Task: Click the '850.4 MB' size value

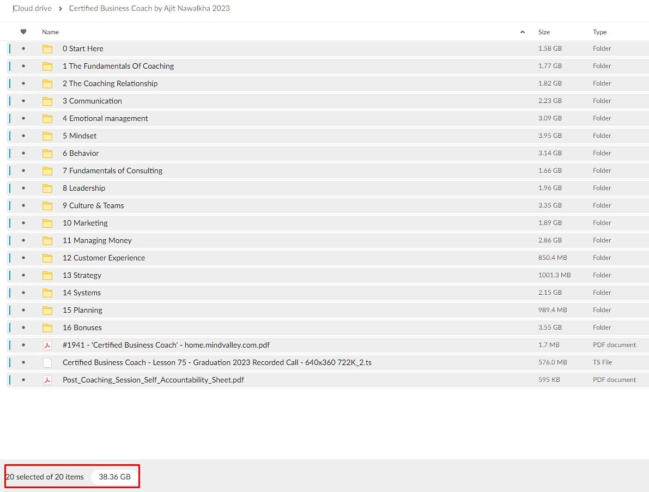Action: point(553,258)
